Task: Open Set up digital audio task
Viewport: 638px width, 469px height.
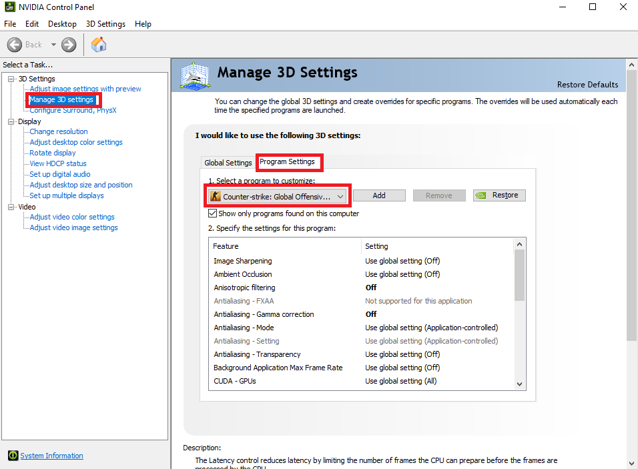Action: (60, 174)
